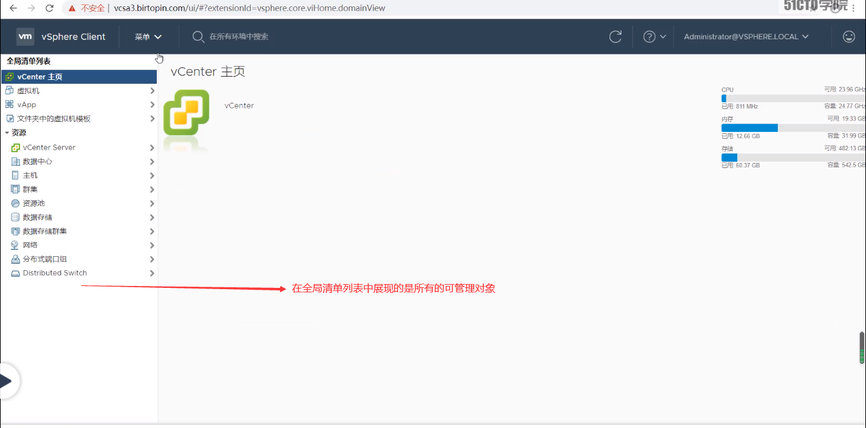
Task: Click the 分布式端口组 icon
Action: pos(16,259)
